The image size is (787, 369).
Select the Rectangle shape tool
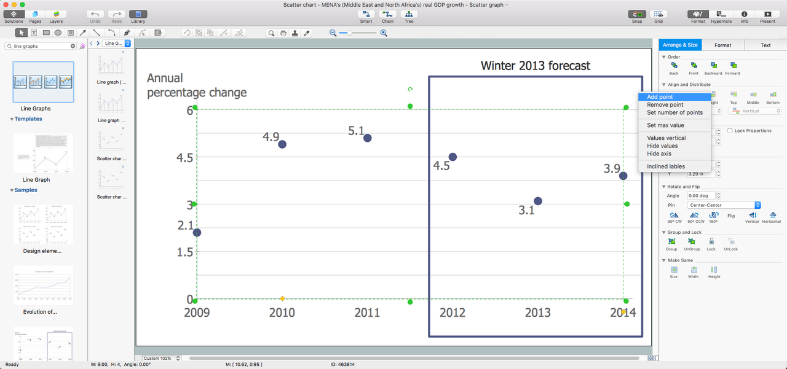point(45,33)
